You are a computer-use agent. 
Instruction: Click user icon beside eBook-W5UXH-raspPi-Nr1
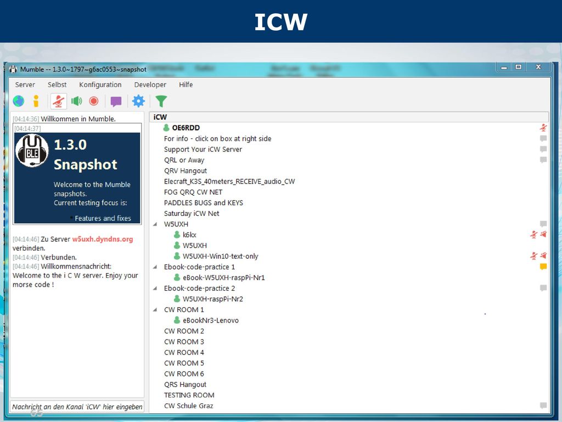pos(177,277)
